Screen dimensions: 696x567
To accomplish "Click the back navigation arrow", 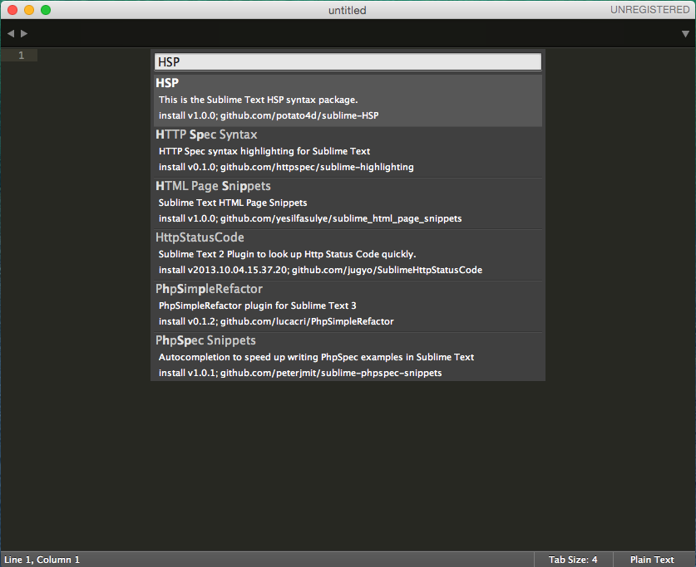I will (x=11, y=33).
